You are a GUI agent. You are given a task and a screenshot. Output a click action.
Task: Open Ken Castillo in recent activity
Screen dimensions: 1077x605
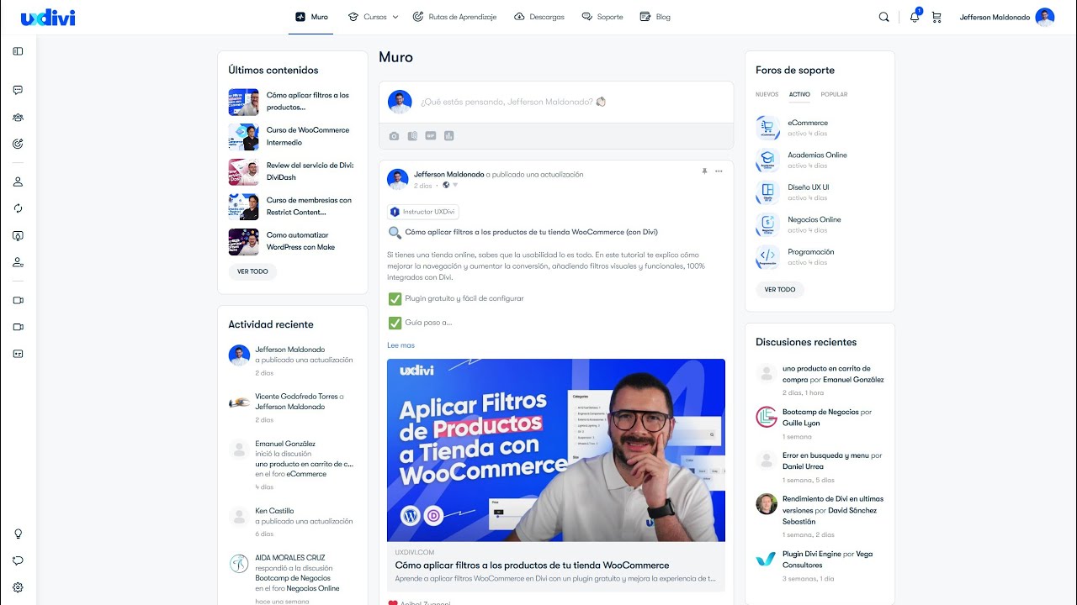[274, 511]
